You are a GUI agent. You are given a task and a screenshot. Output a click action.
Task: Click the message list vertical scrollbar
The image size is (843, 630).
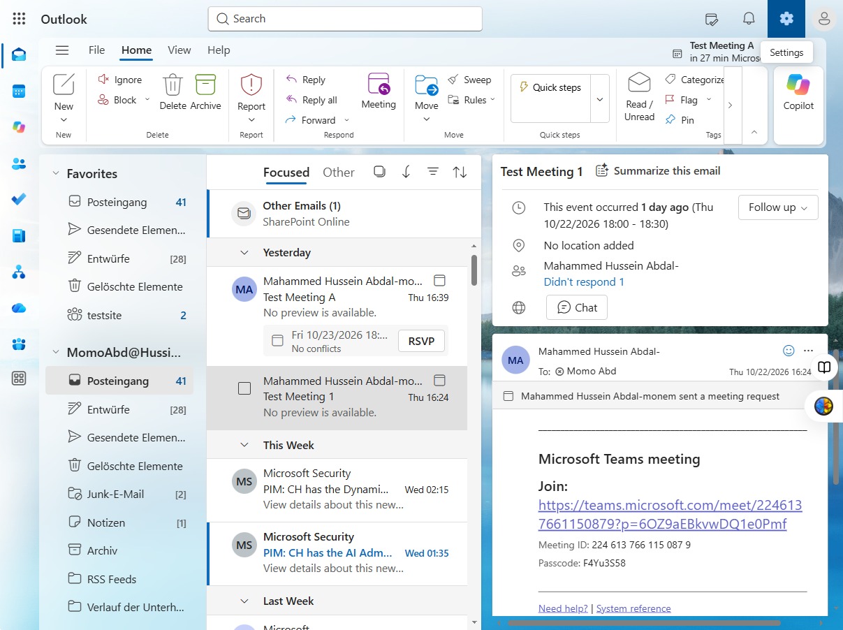(474, 270)
